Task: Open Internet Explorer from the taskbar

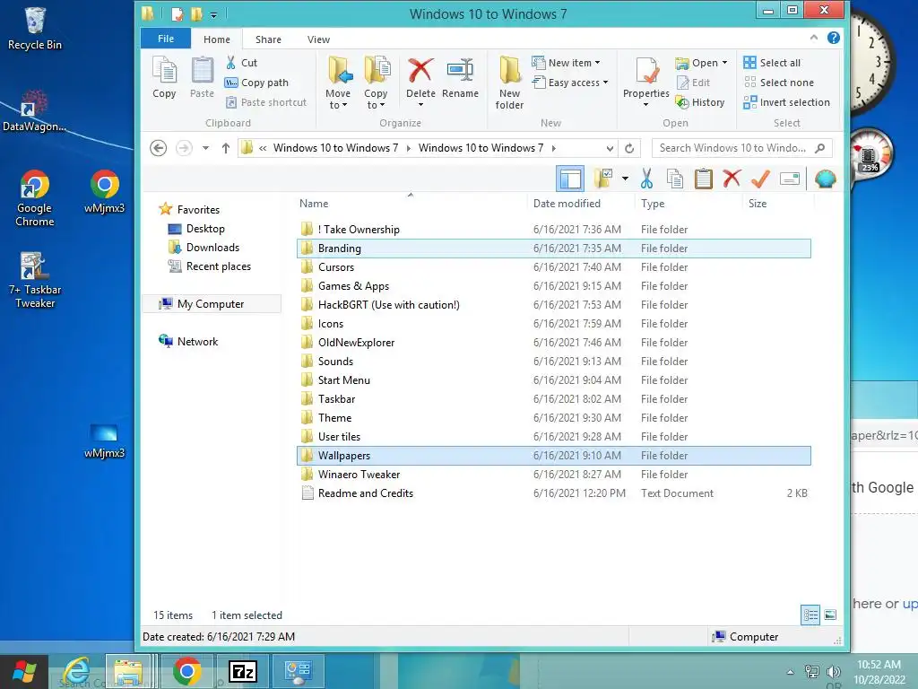Action: [76, 671]
